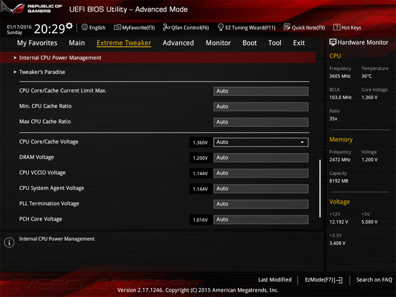
Task: Click the settings list vertical scrollbar
Action: [x=320, y=188]
